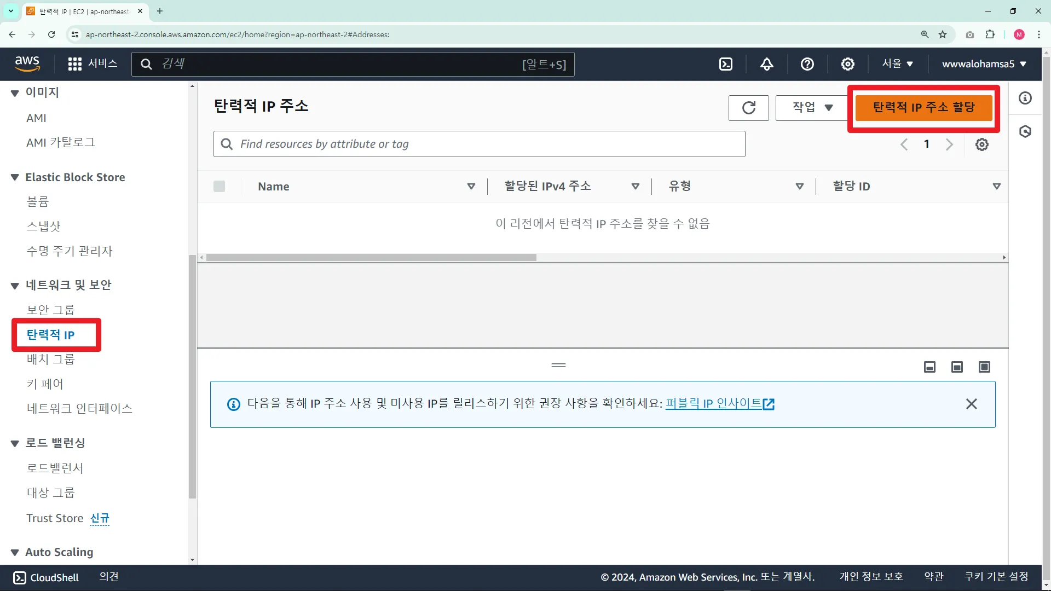Open the info panel icon on right
The image size is (1051, 591).
click(x=1025, y=98)
